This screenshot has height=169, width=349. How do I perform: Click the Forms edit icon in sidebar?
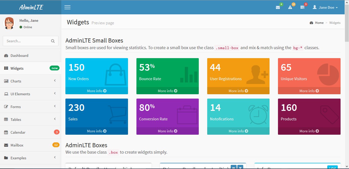(x=6, y=107)
